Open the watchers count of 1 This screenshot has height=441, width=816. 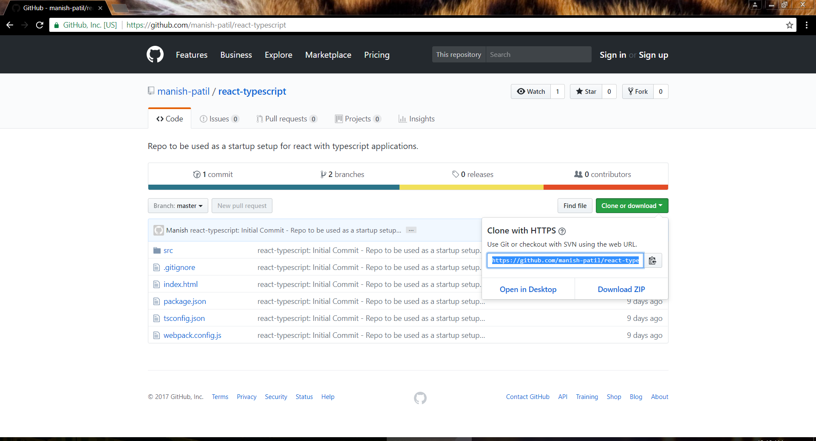pos(558,92)
